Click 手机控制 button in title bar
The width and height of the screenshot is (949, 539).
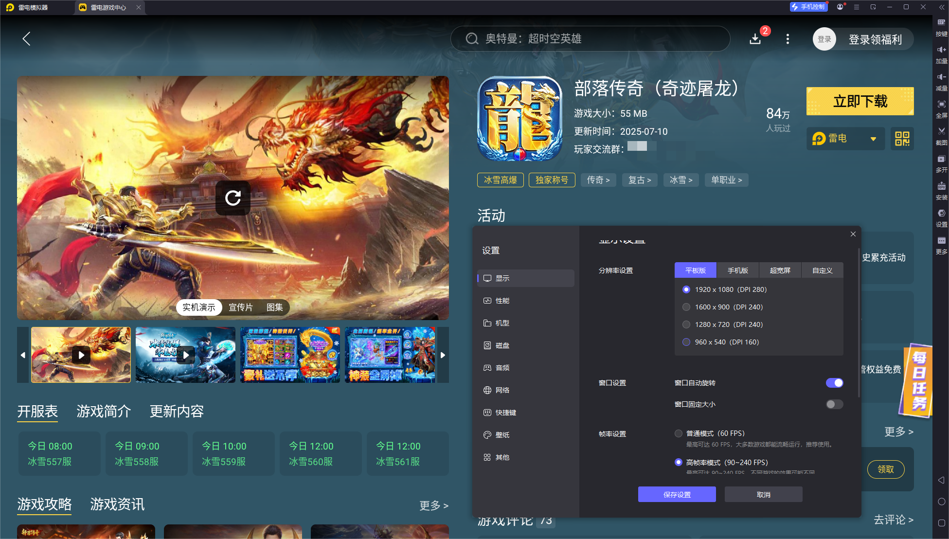click(x=808, y=7)
